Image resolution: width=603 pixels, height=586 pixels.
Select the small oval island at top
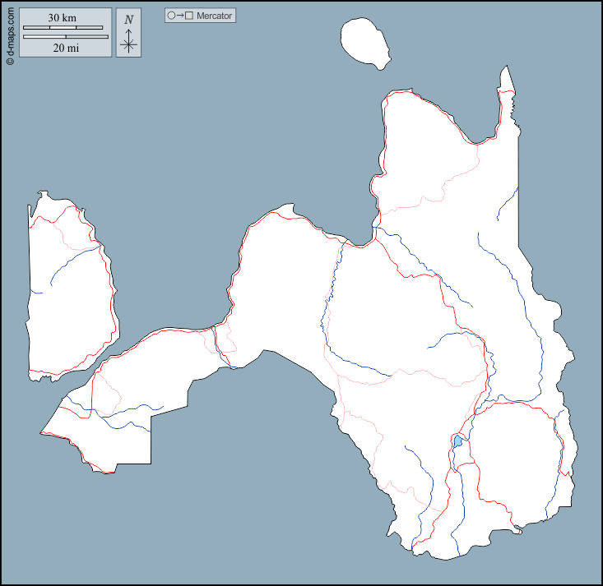364,41
